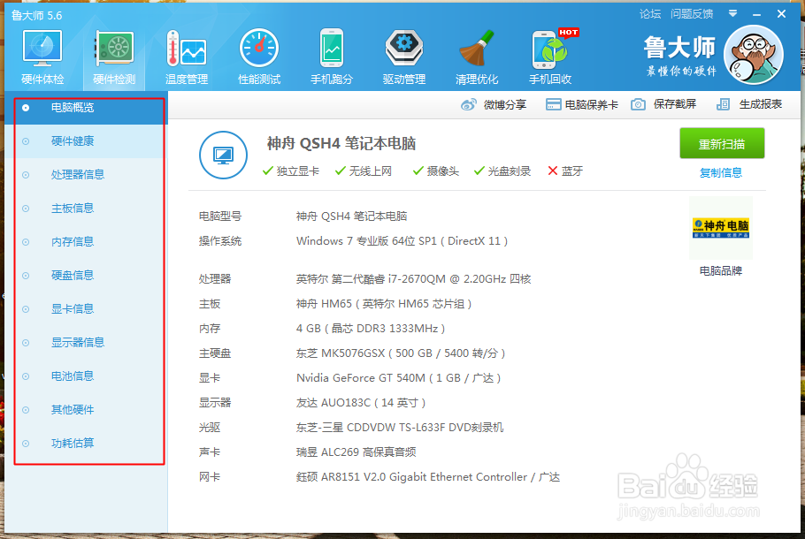Click the computer monitor circle icon
805x539 pixels.
pyautogui.click(x=223, y=155)
